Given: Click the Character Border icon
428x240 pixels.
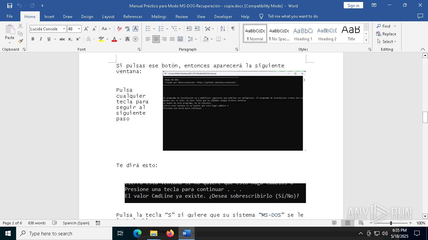Looking at the screenshot, I should [135, 29].
